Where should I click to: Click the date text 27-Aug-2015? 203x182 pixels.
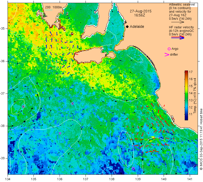point(141,11)
